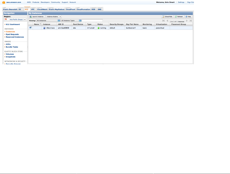Open the Developers top menu link
The height and width of the screenshot is (174, 230).
point(45,2)
